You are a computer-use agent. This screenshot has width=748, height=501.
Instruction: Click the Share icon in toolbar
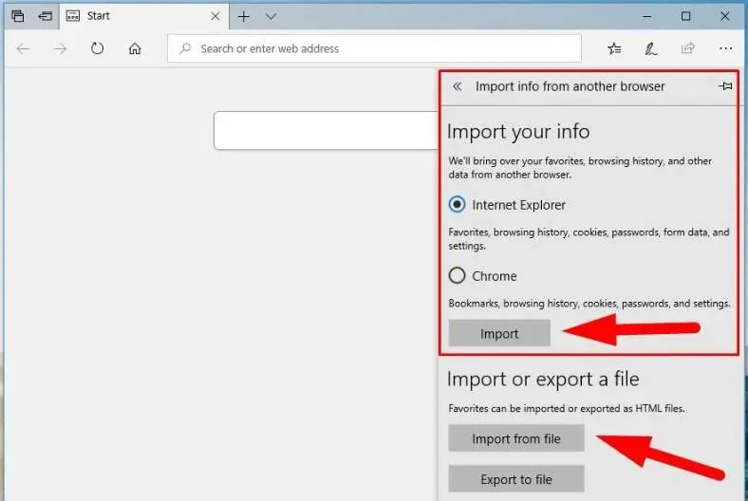688,49
